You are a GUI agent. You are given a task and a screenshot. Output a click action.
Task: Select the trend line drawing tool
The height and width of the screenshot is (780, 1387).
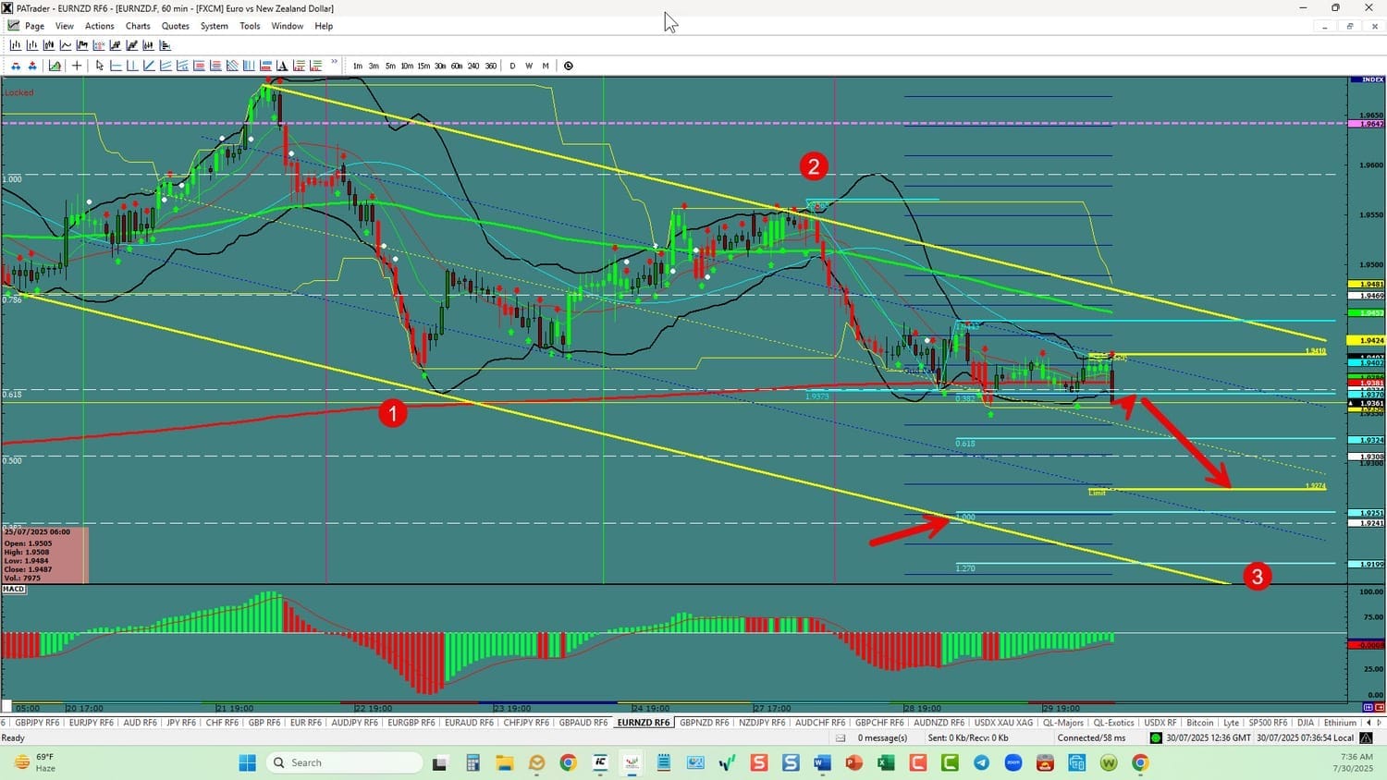click(149, 66)
